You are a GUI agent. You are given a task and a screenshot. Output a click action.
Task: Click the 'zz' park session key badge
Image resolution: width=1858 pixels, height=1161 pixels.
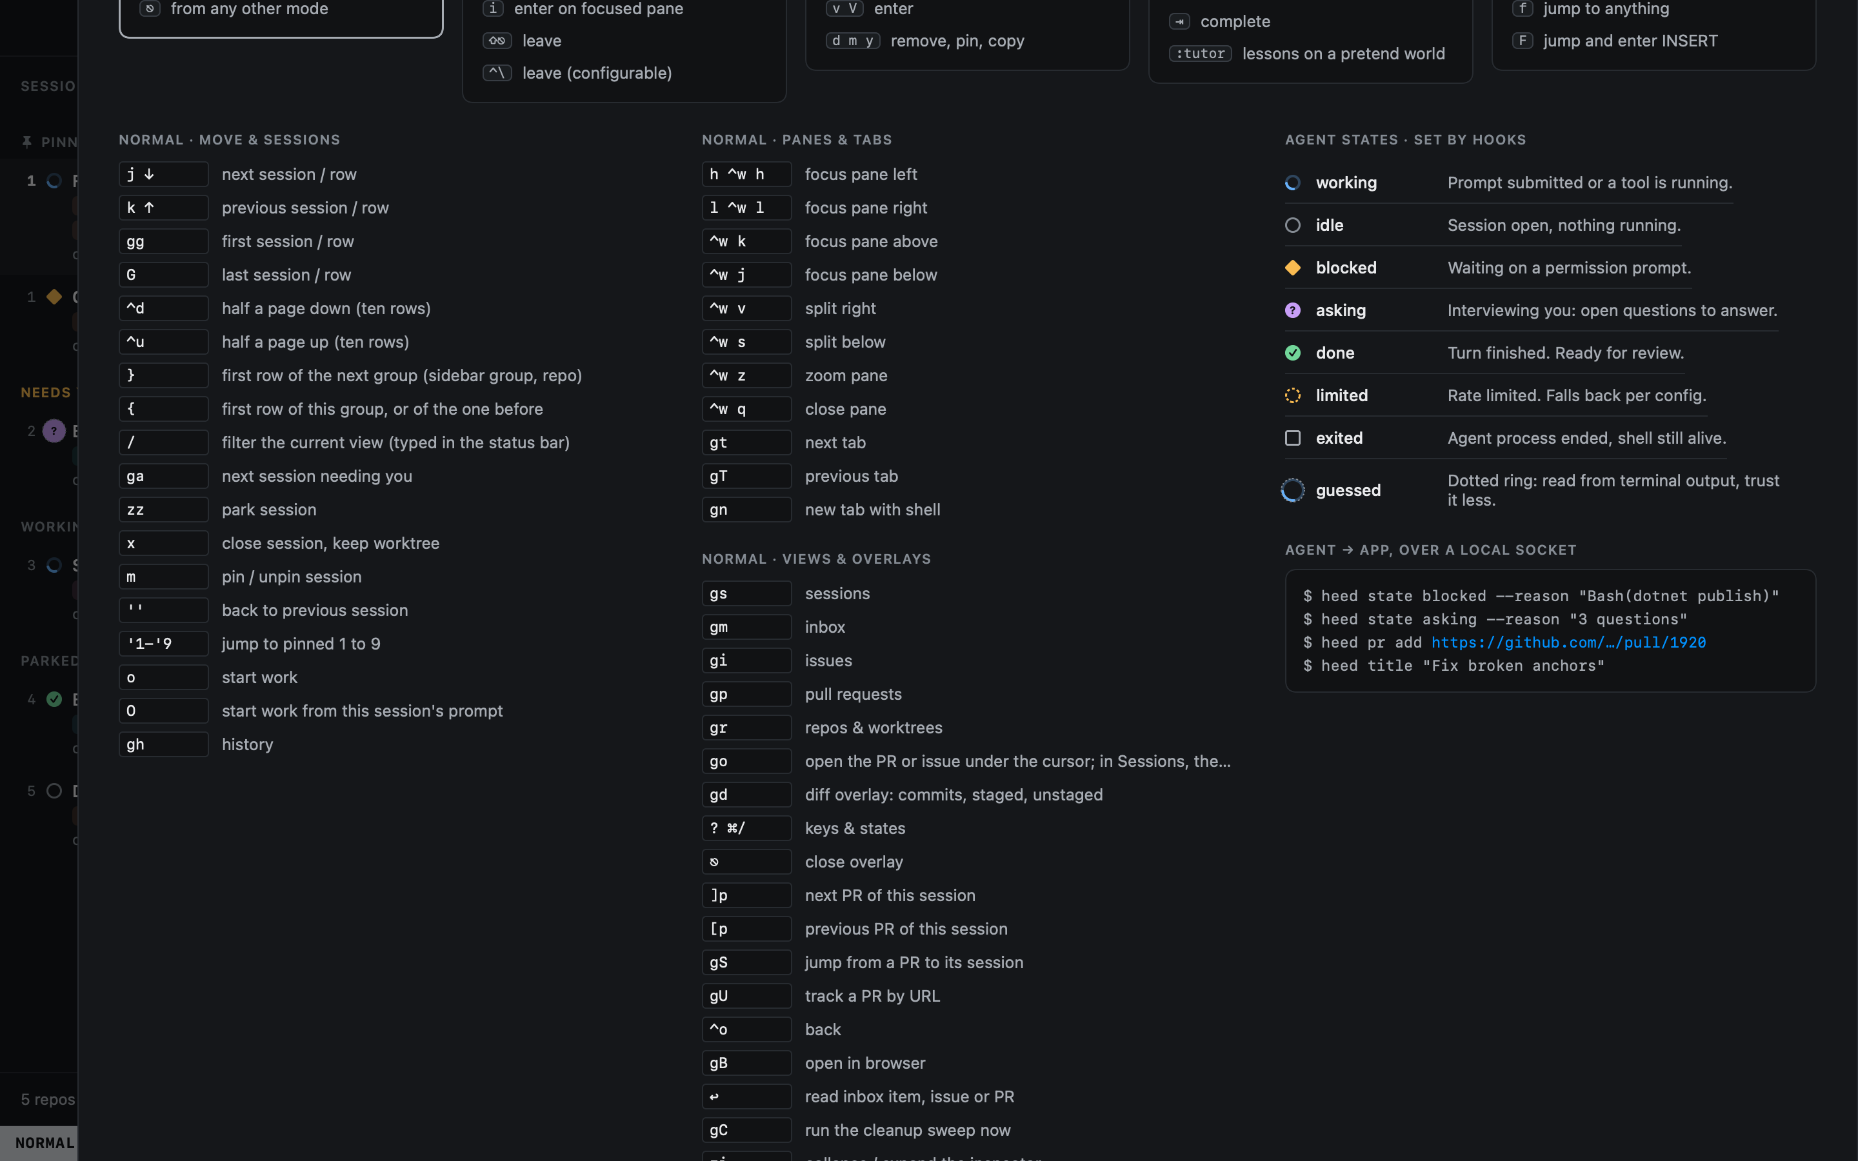click(163, 510)
